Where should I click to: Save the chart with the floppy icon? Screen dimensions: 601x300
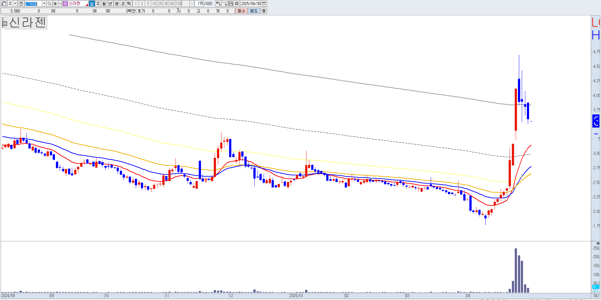231,4
